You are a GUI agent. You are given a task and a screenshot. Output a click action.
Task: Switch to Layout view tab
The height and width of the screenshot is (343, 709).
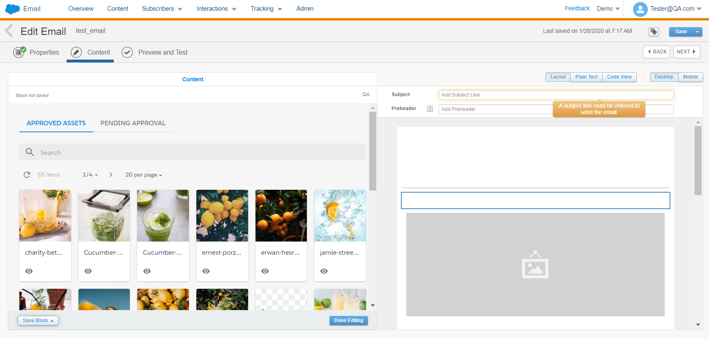point(558,77)
